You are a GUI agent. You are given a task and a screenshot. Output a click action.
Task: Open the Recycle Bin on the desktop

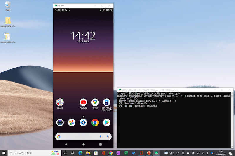pos(8,5)
